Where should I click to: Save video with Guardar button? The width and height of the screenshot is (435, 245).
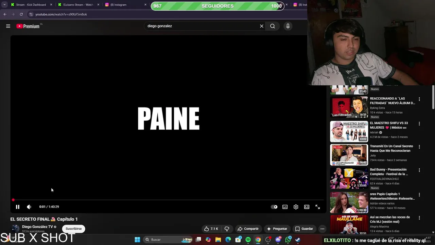point(304,229)
